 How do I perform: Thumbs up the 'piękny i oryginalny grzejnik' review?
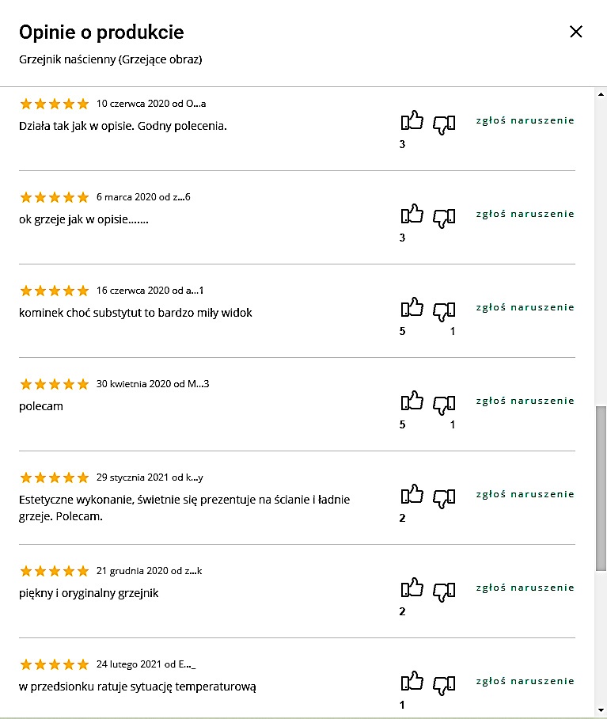412,588
